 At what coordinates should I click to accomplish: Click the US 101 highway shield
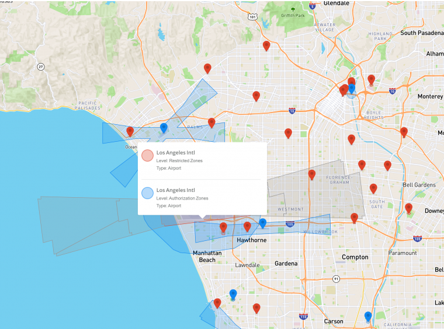[x=252, y=17]
